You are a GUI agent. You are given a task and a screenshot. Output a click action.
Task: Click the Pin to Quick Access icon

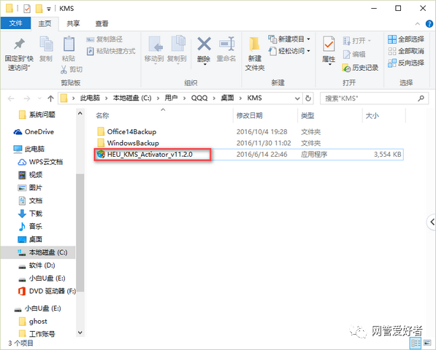tap(19, 44)
